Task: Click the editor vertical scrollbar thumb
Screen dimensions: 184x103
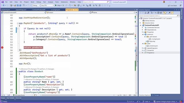Action: coord(136,57)
